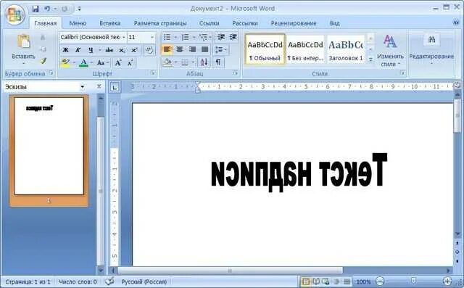Insert bulleted list
Image resolution: width=464 pixels, height=288 pixels.
pos(167,37)
